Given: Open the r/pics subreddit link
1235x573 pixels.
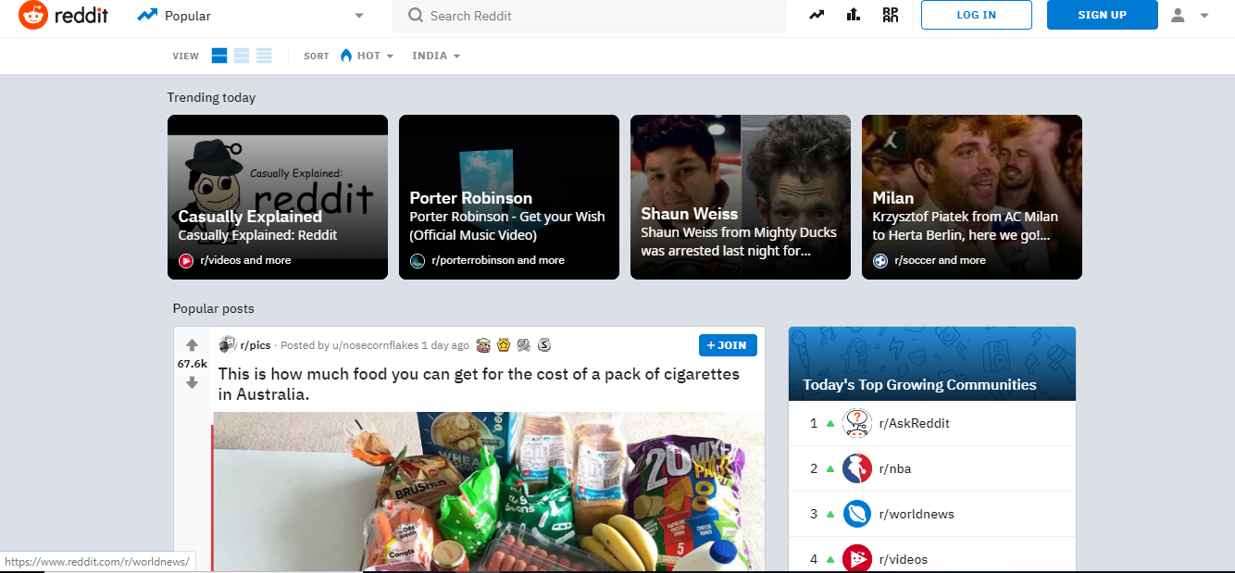Looking at the screenshot, I should pyautogui.click(x=256, y=345).
